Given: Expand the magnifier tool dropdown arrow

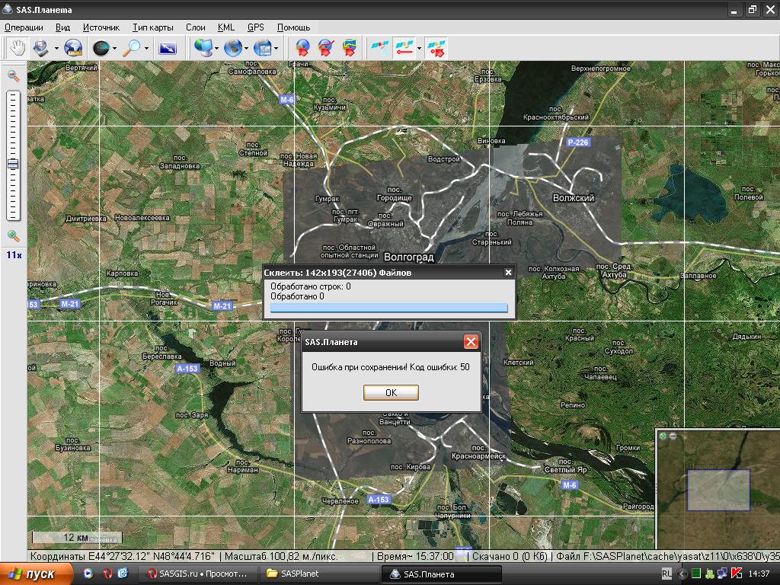Looking at the screenshot, I should tap(146, 49).
